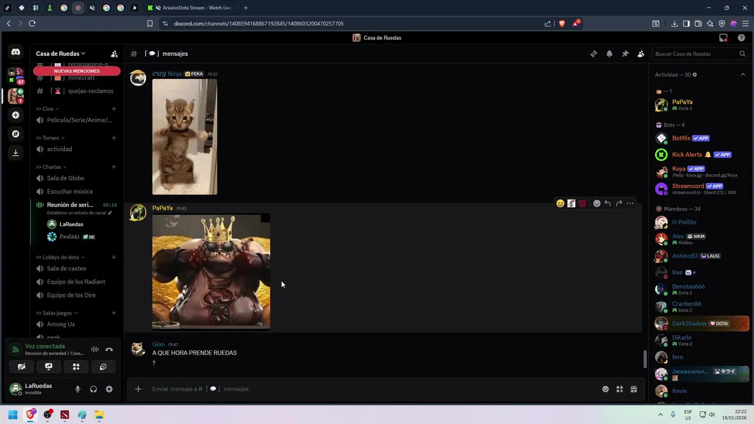Viewport: 754px width, 424px height.
Task: Edit channel status pencil under Reunión
Action: (x=110, y=213)
